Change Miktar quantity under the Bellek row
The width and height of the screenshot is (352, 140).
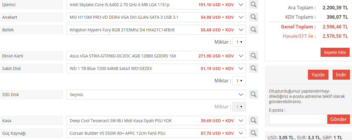(239, 42)
